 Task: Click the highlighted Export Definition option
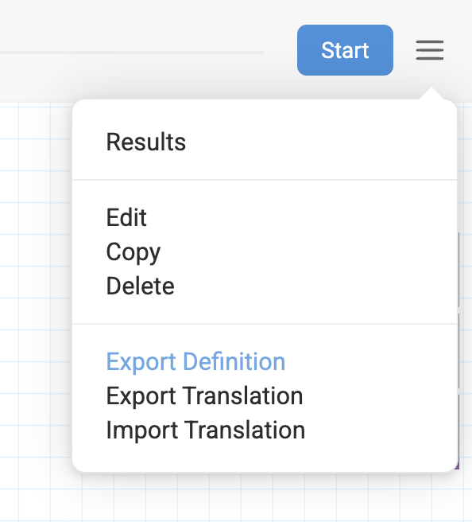point(195,362)
